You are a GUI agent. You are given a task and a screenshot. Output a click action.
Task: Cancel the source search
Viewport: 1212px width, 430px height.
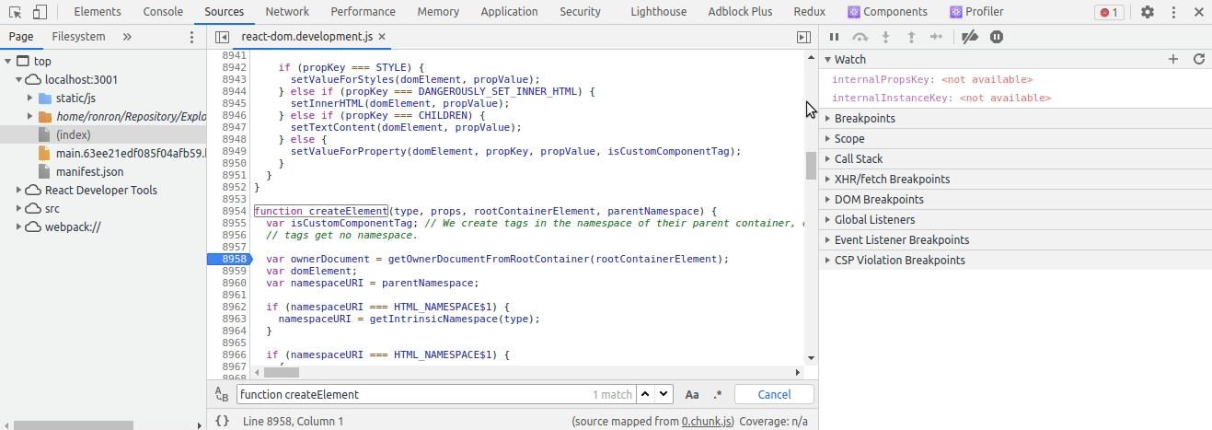(774, 394)
